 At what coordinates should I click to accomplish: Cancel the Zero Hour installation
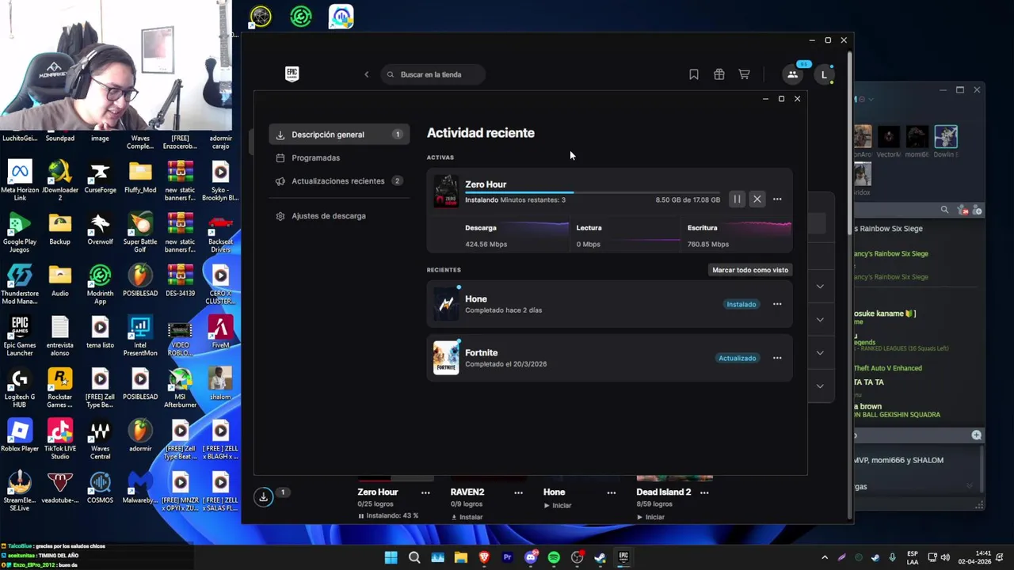(x=757, y=199)
